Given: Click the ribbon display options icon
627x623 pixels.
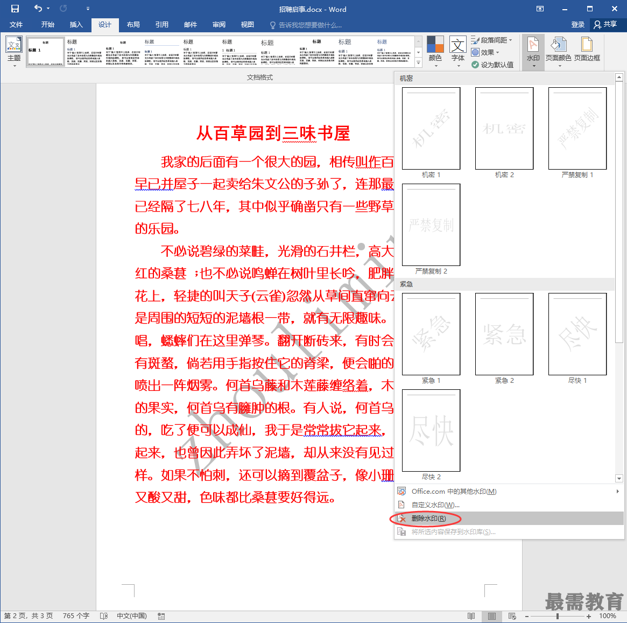Looking at the screenshot, I should click(540, 9).
